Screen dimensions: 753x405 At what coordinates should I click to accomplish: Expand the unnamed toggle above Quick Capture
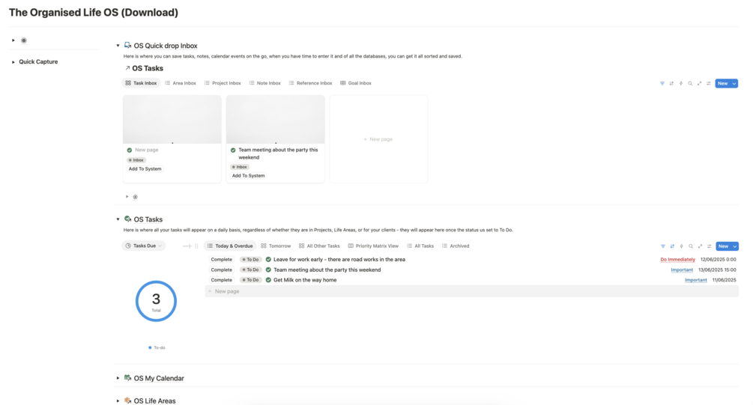[13, 40]
